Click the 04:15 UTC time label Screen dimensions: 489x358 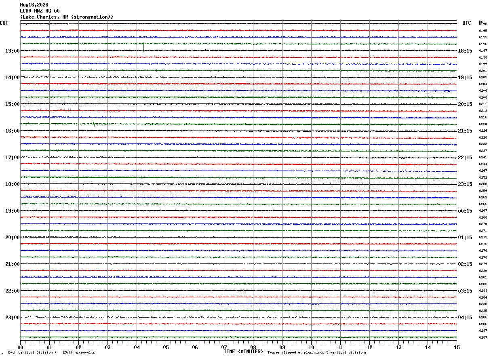(465, 318)
